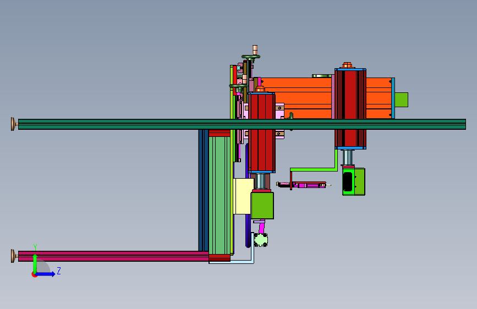The height and width of the screenshot is (309, 477).
Task: Select the green gearbox under the right motor
Action: tap(354, 181)
